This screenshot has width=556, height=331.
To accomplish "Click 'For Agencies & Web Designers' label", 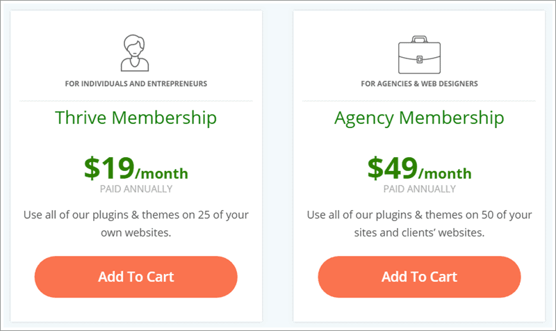I will tap(420, 83).
